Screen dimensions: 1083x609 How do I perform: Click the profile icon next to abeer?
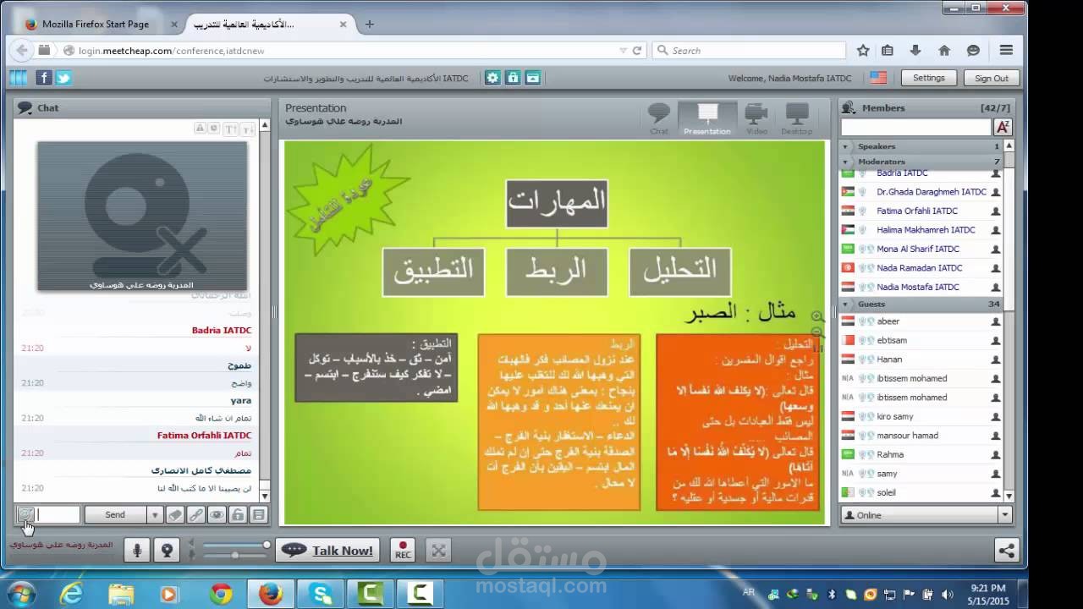click(x=996, y=321)
